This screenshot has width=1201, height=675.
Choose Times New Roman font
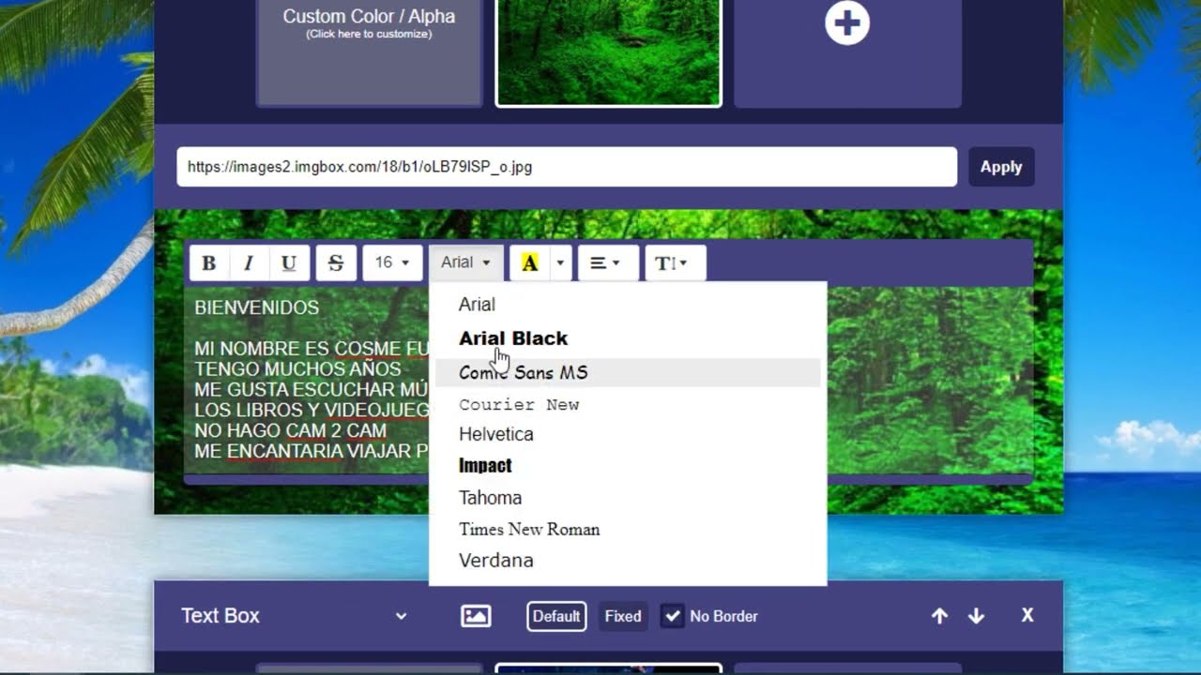[x=628, y=529]
